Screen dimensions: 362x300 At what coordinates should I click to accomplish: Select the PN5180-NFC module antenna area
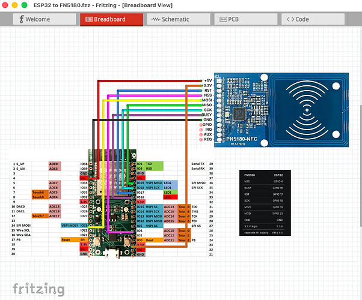coord(308,110)
